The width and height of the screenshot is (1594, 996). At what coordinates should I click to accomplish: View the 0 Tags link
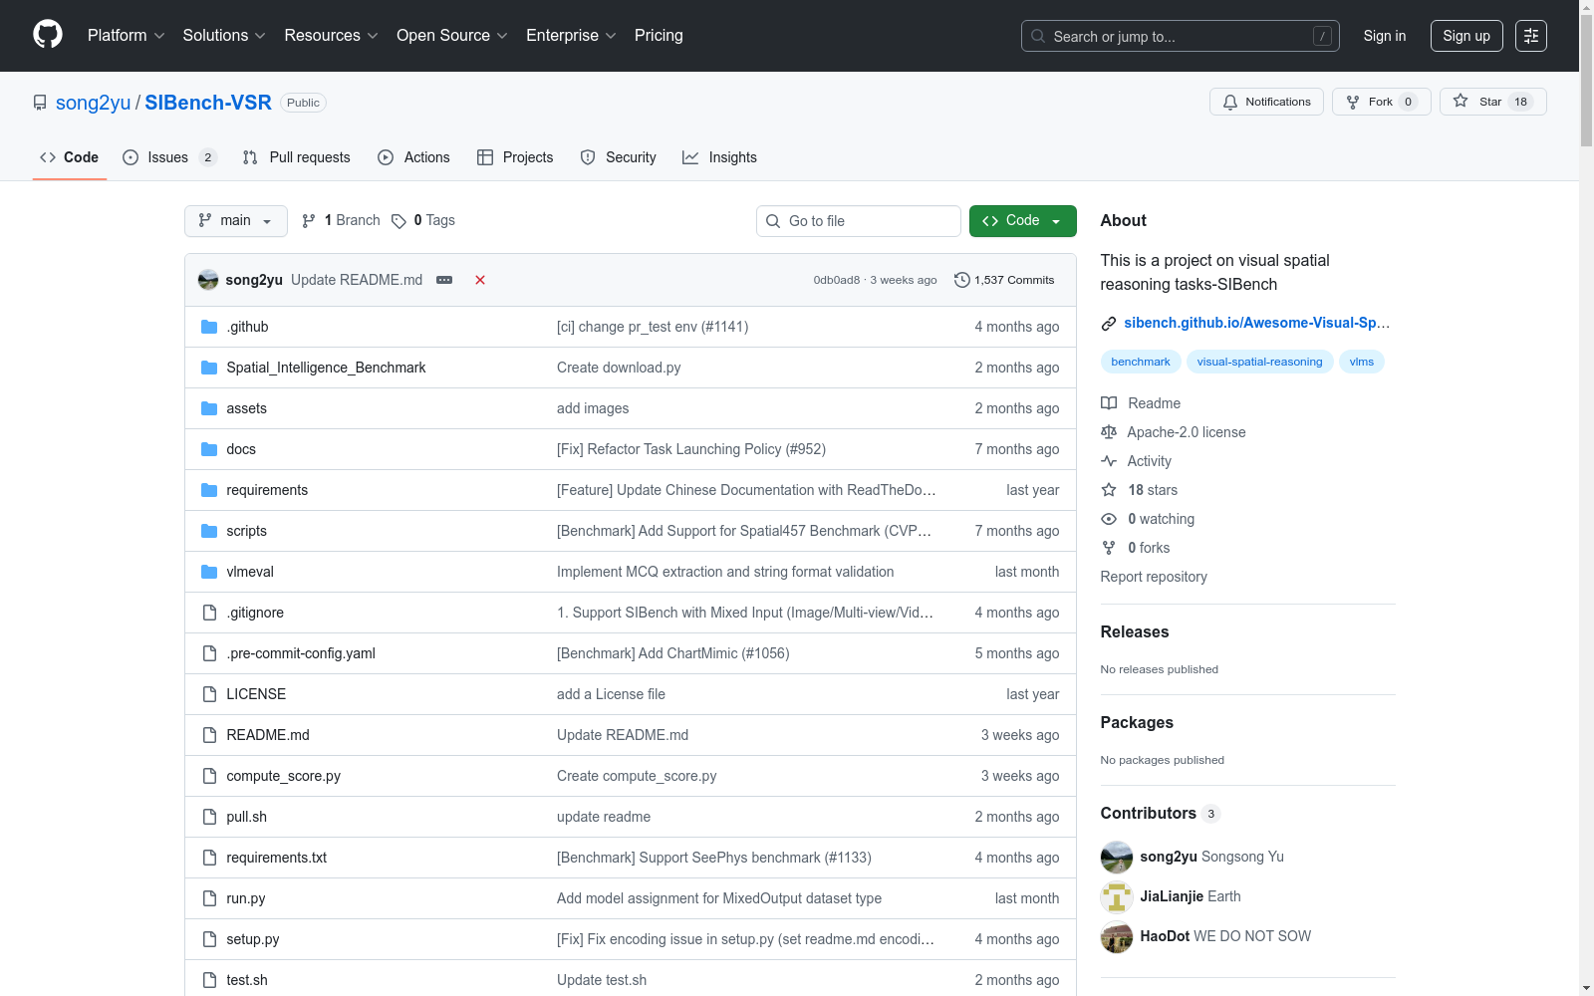pyautogui.click(x=423, y=221)
